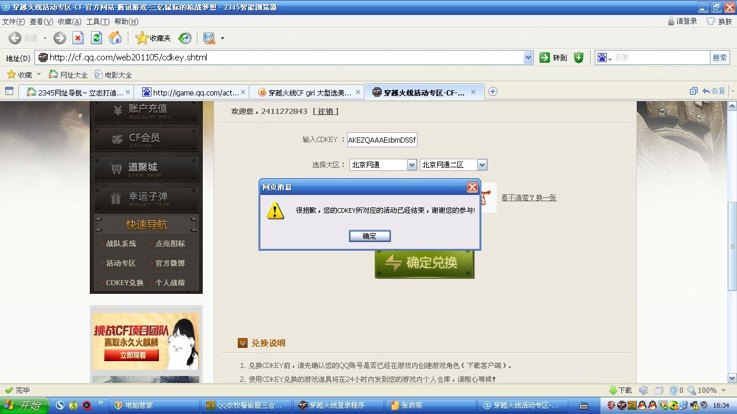Screen dimensions: 737x414
Task: Expand the Baidu search engine selector
Action: coord(604,57)
